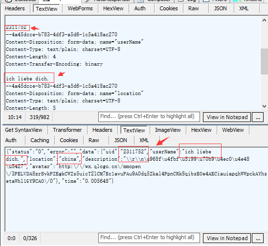Image resolution: width=268 pixels, height=246 pixels.
Task: Open the response Cookies tab
Action: (68, 140)
